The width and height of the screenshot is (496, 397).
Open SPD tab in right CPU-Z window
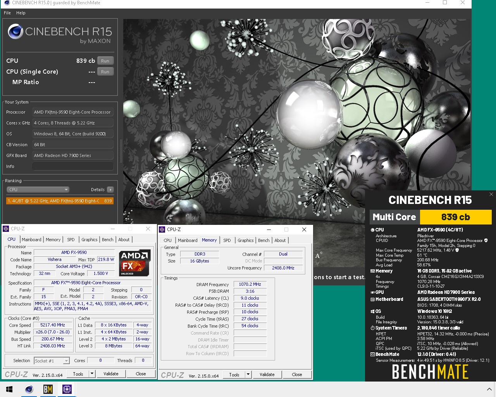pyautogui.click(x=227, y=240)
